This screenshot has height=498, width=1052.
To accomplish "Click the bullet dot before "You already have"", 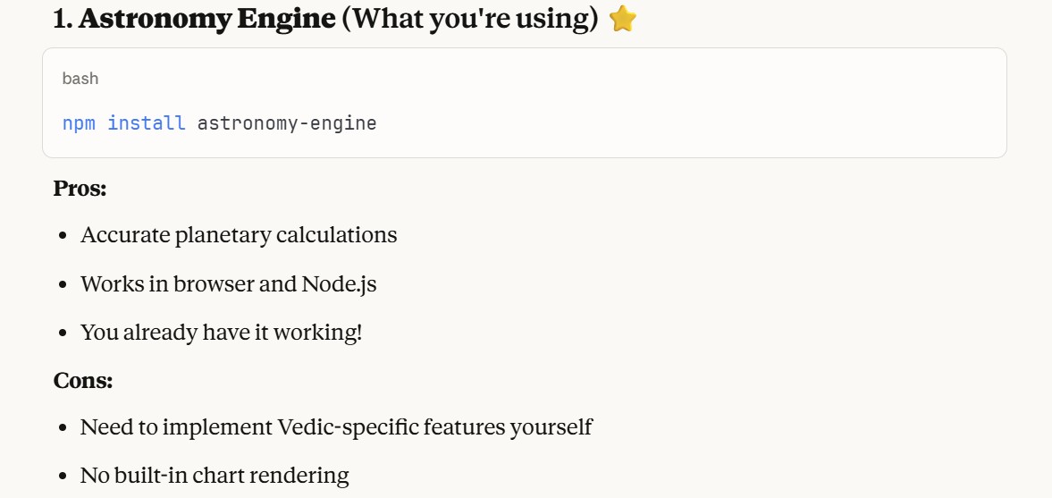I will pos(63,333).
